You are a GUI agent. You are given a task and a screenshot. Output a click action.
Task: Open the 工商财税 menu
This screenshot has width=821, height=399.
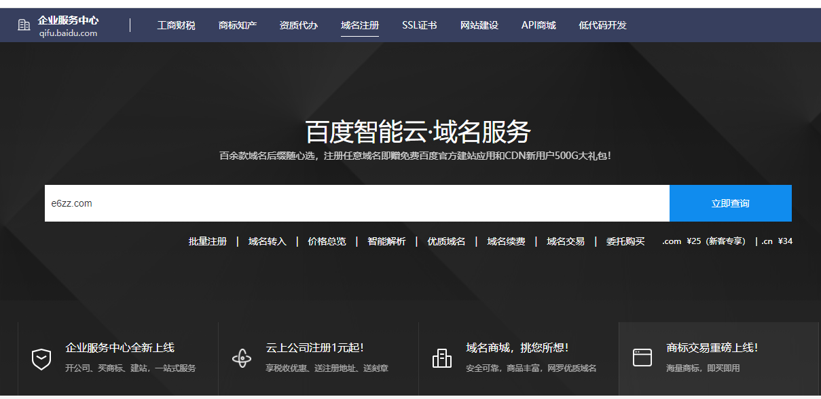click(x=177, y=25)
